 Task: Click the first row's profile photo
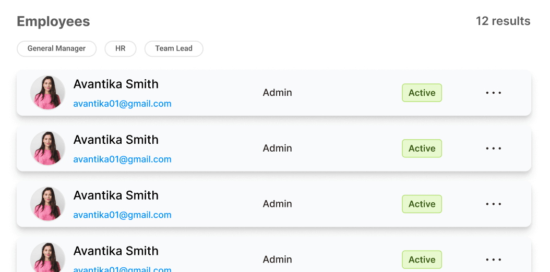pos(47,93)
